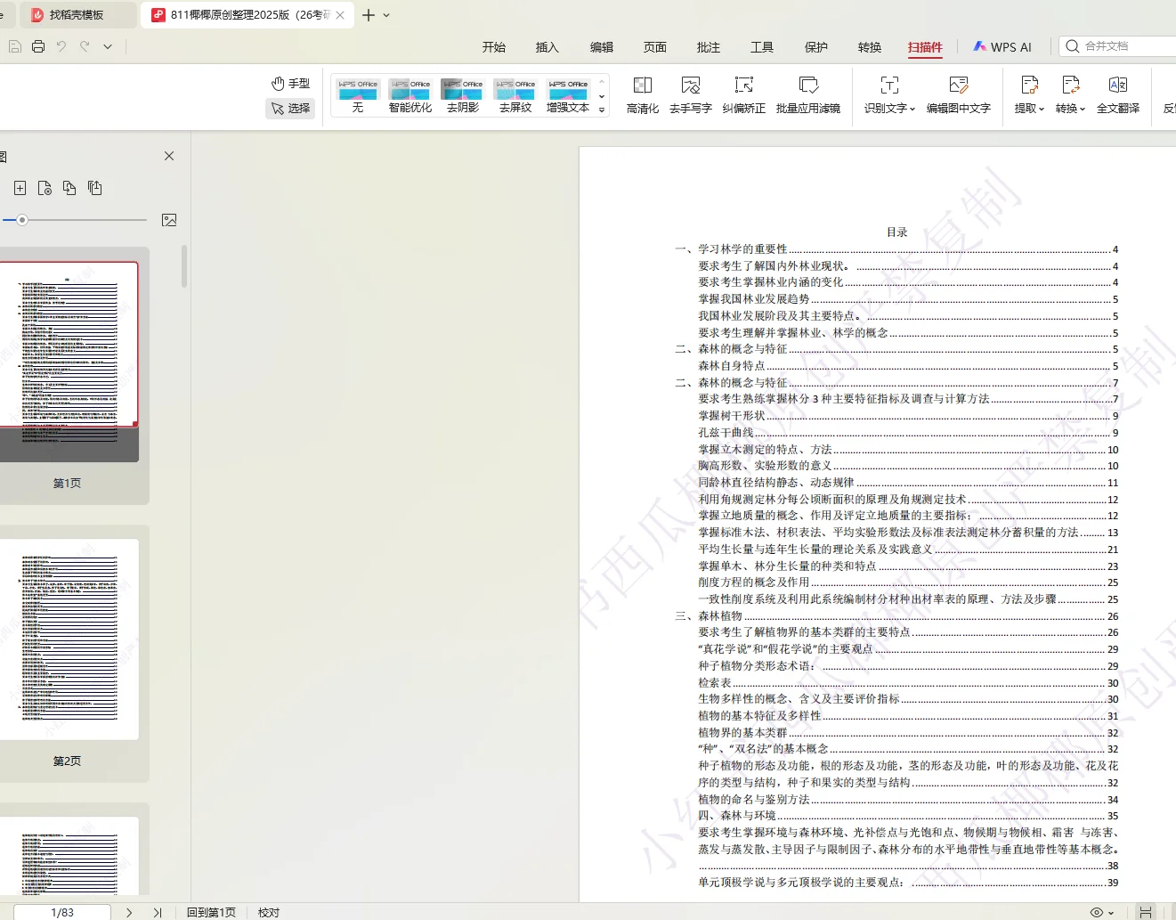Apply 去手写字 to remove handwriting
This screenshot has width=1176, height=920.
click(x=691, y=95)
